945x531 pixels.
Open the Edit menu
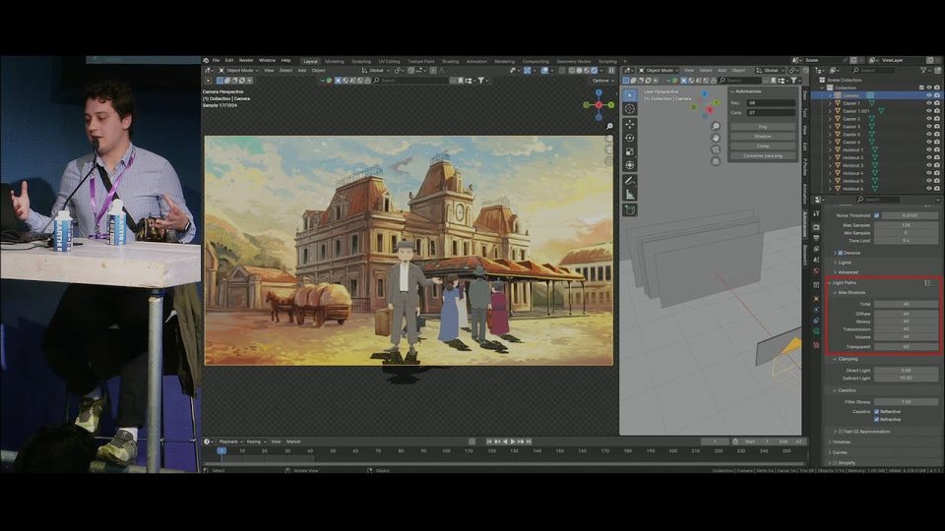tap(229, 61)
